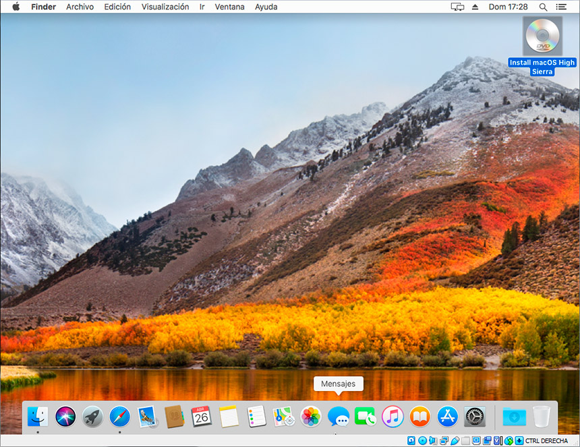Click VirtualBox USB devices indicator

click(455, 440)
